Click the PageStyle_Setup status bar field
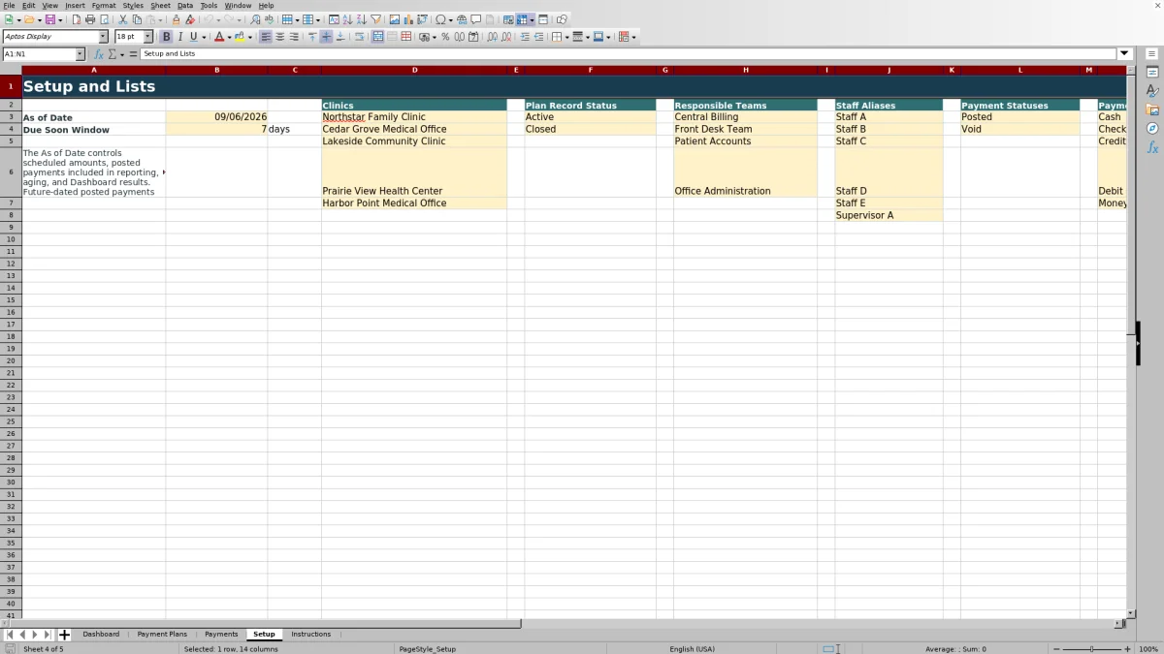The width and height of the screenshot is (1164, 654). [x=427, y=649]
